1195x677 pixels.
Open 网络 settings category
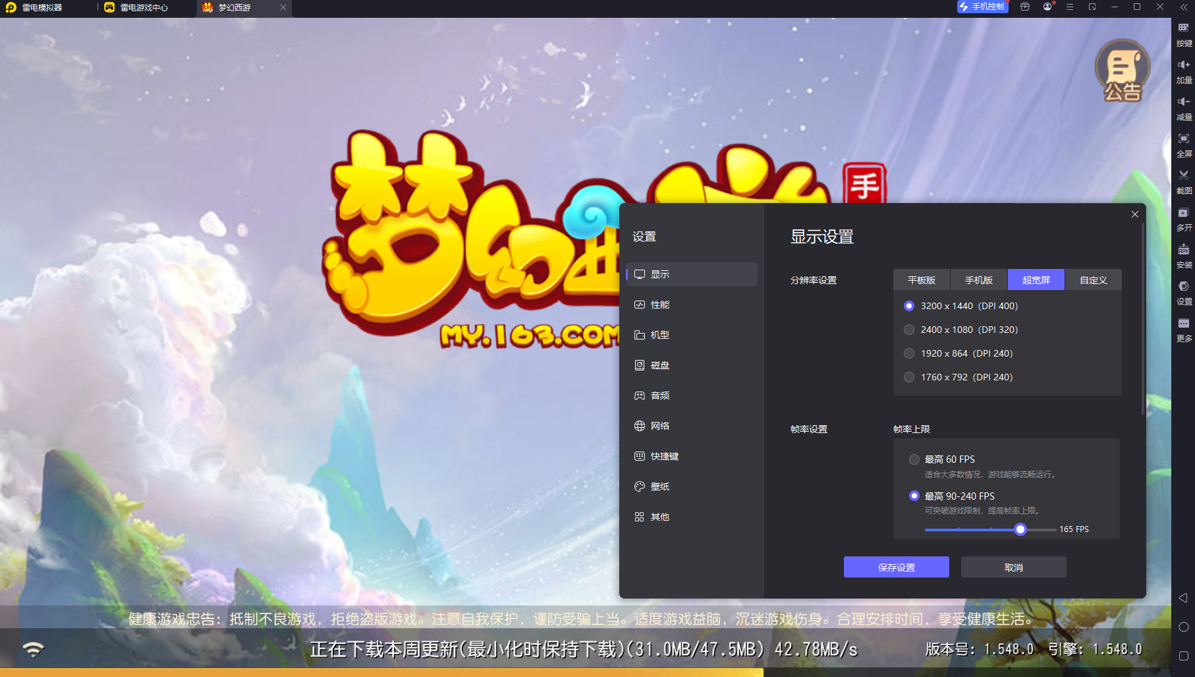(x=692, y=426)
